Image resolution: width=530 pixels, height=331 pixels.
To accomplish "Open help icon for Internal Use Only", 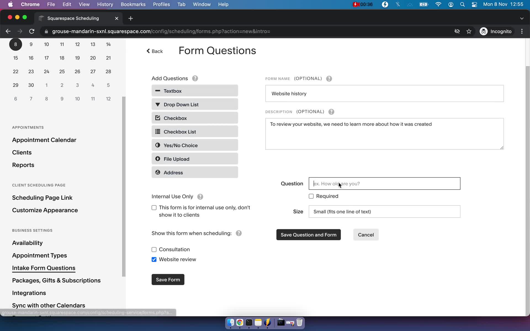I will pyautogui.click(x=200, y=197).
